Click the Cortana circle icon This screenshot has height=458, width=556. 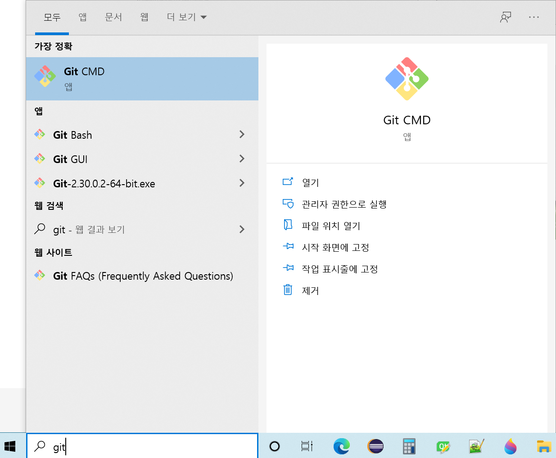(x=275, y=446)
